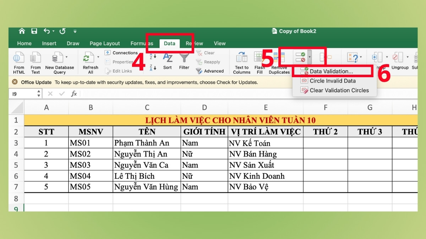Image resolution: width=426 pixels, height=239 pixels.
Task: Click Advanced filter option
Action: (x=210, y=71)
